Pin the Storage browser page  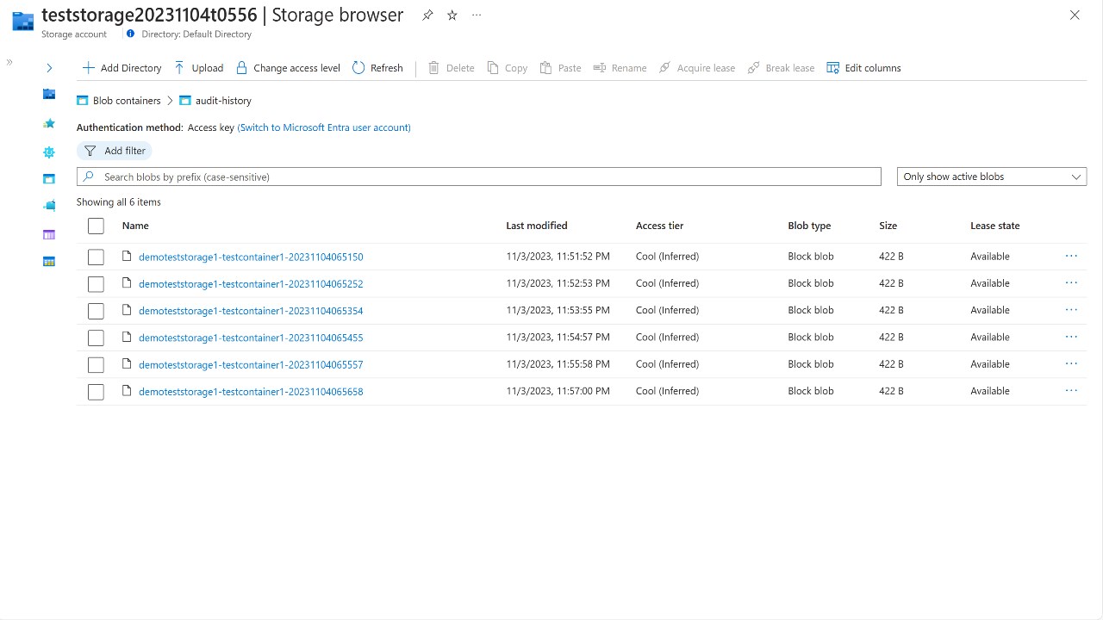427,15
